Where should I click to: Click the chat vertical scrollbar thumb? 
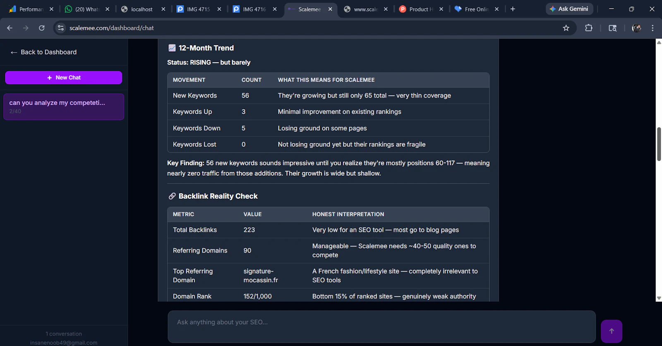pos(659,144)
